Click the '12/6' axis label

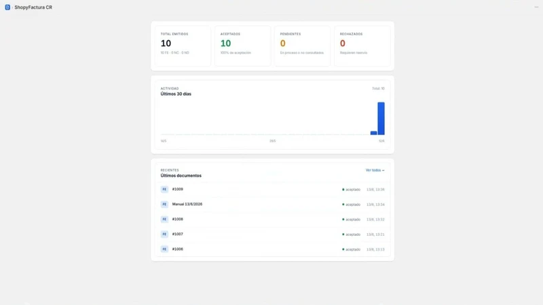381,141
